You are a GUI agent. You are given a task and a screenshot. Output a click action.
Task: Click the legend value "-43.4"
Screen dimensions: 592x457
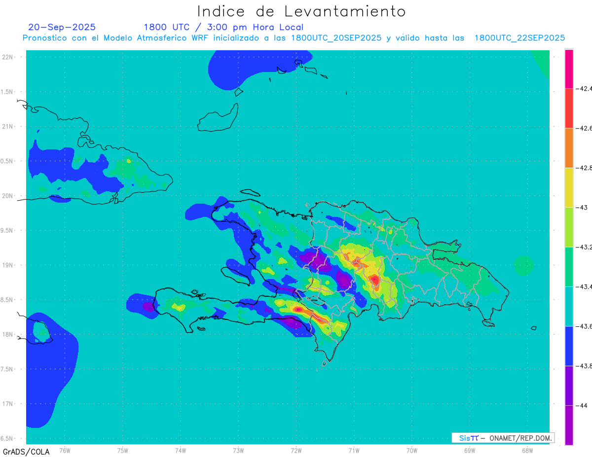point(584,286)
